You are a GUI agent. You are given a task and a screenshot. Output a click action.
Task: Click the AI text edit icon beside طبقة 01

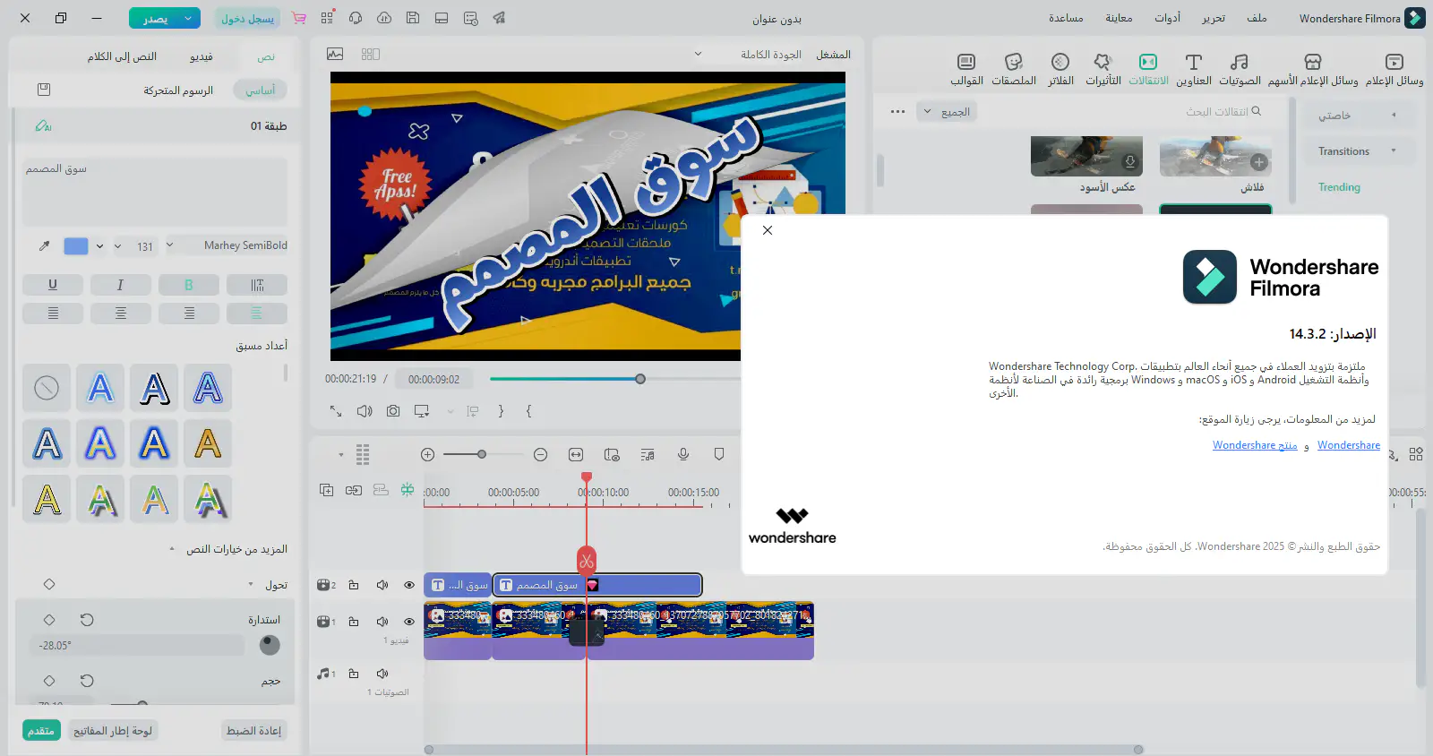[43, 126]
